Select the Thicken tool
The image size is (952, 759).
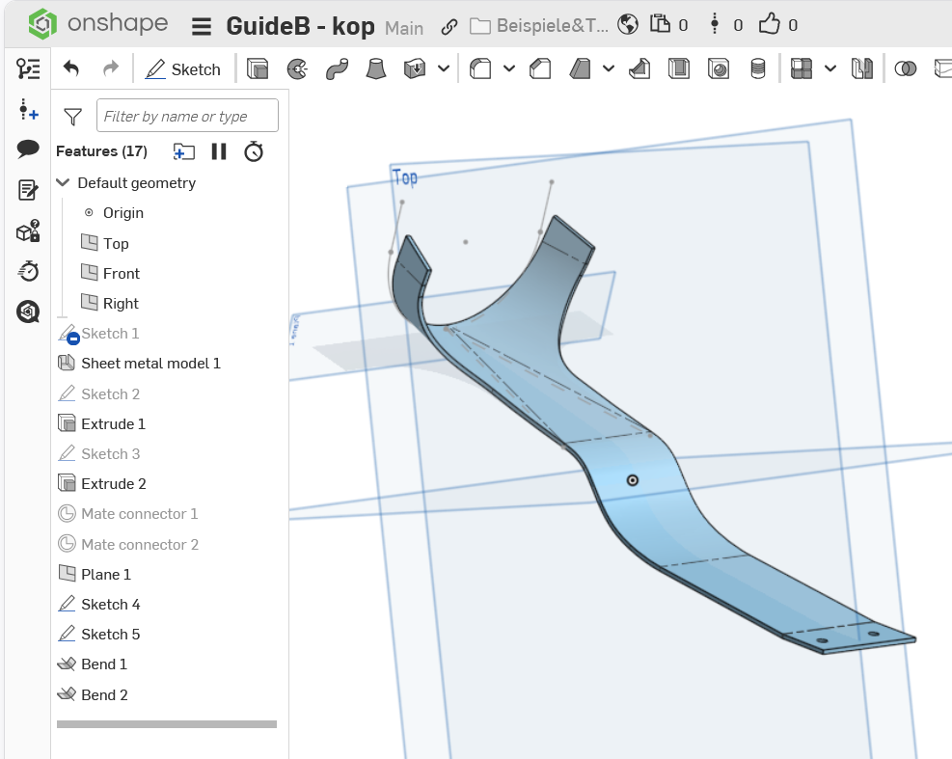[x=415, y=68]
